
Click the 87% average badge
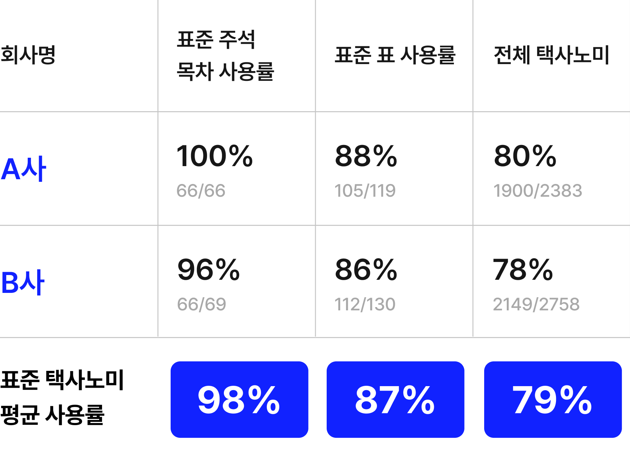tap(395, 399)
